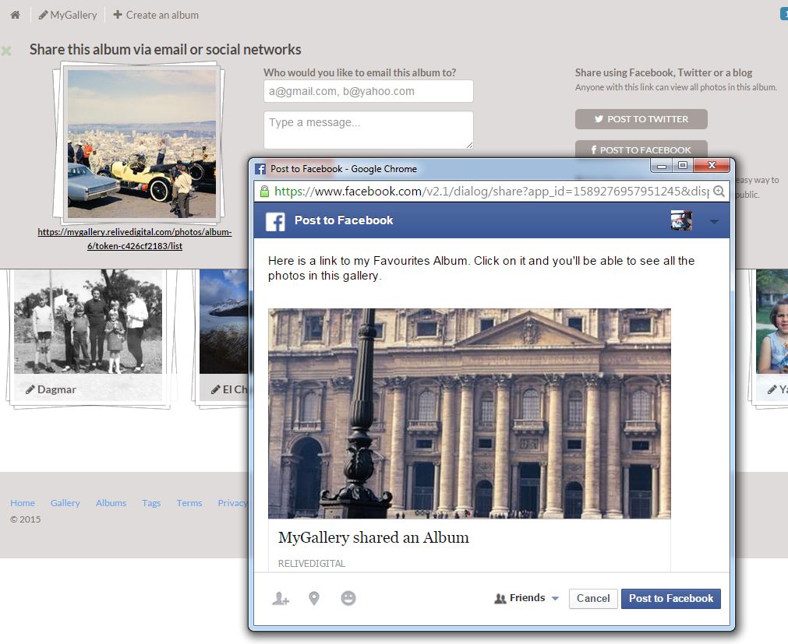Viewport: 788px width, 644px height.
Task: Open the Friends audience dropdown
Action: click(528, 598)
